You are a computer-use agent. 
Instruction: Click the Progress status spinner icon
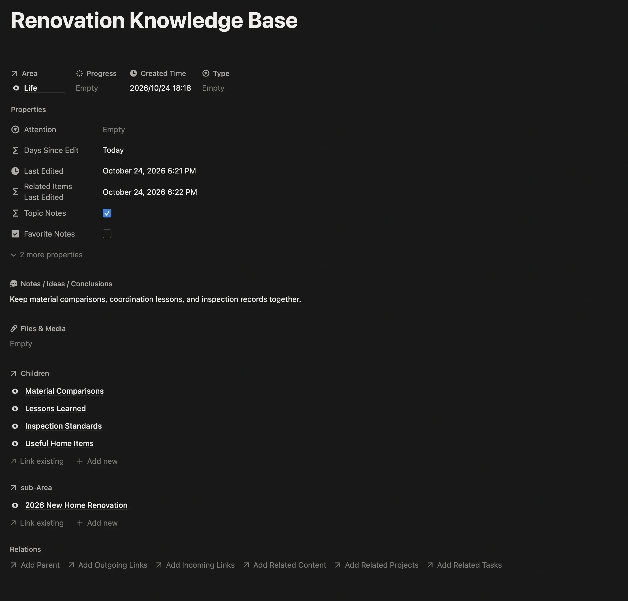pos(79,73)
